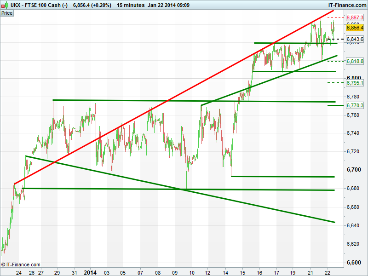Viewport: 368px width, 276px height.
Task: Click the date 22 on the time axis
Action: (328, 272)
